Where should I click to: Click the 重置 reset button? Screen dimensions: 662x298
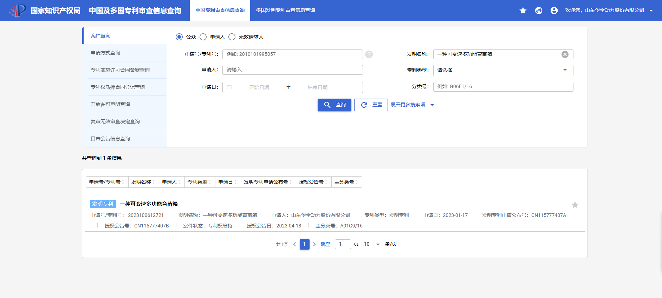371,105
